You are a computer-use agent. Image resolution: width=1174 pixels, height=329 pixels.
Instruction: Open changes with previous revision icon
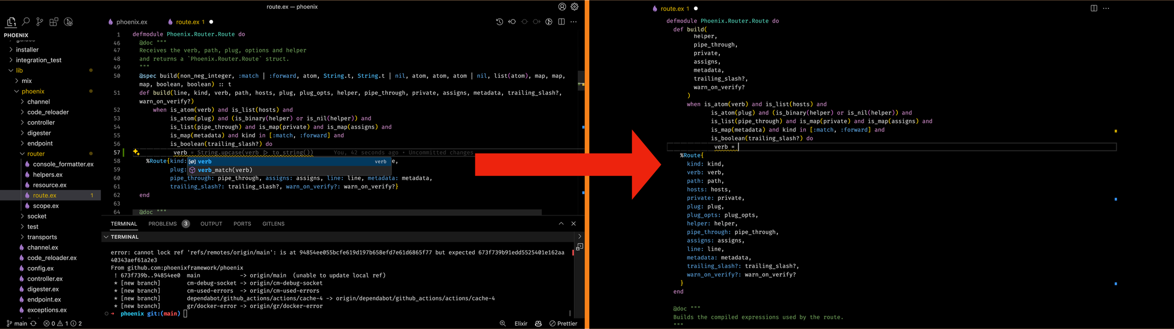click(512, 22)
